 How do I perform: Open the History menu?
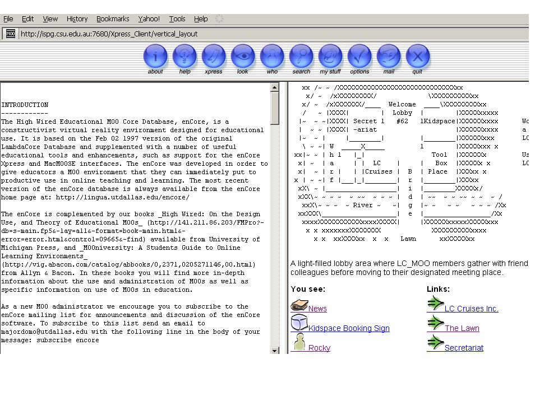77,19
